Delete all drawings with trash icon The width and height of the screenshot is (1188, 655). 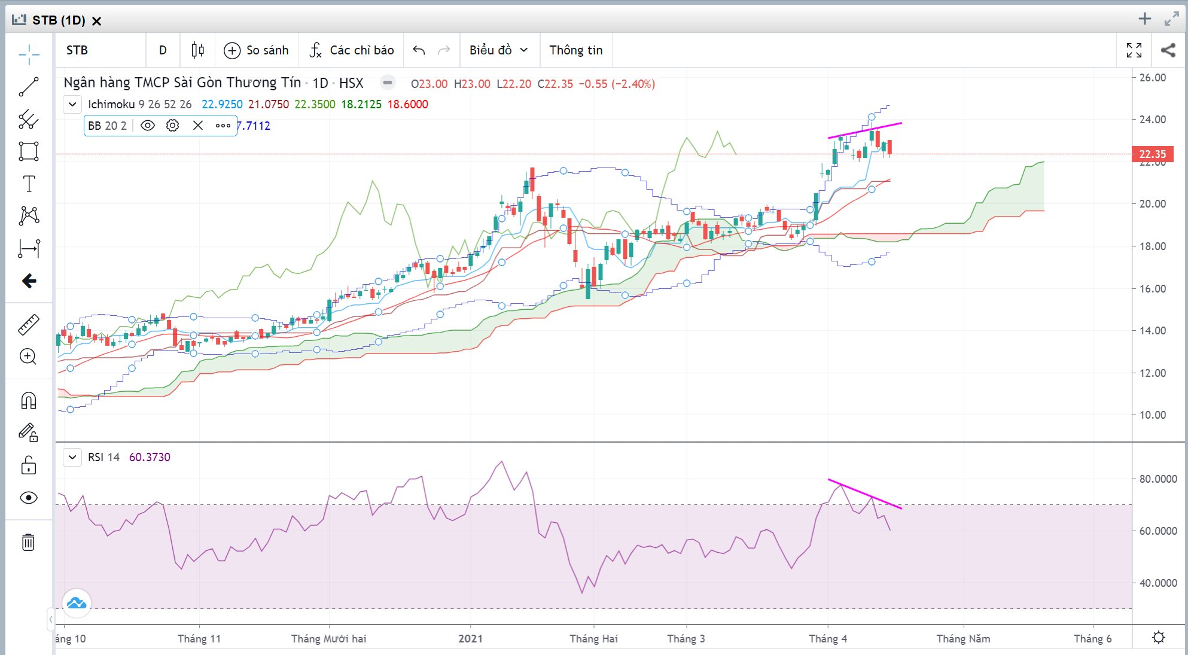click(x=28, y=543)
